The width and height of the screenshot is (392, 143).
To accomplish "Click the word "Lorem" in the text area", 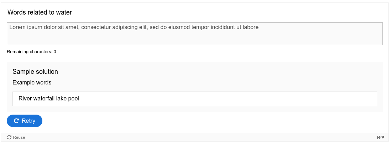I will [x=17, y=27].
